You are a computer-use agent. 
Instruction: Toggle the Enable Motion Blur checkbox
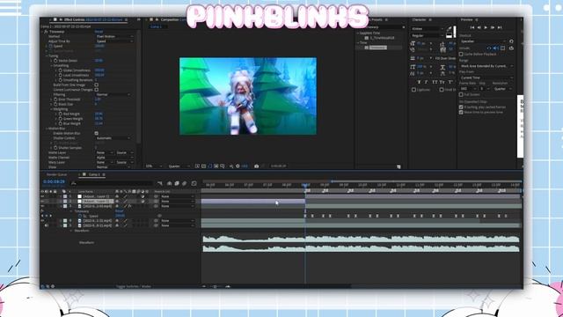[x=96, y=133]
